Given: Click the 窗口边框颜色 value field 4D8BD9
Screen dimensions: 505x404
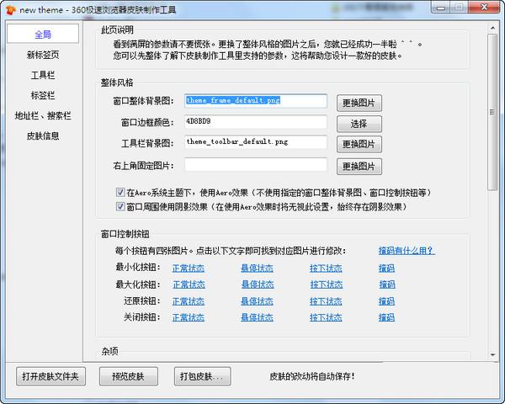Looking at the screenshot, I should (x=256, y=122).
